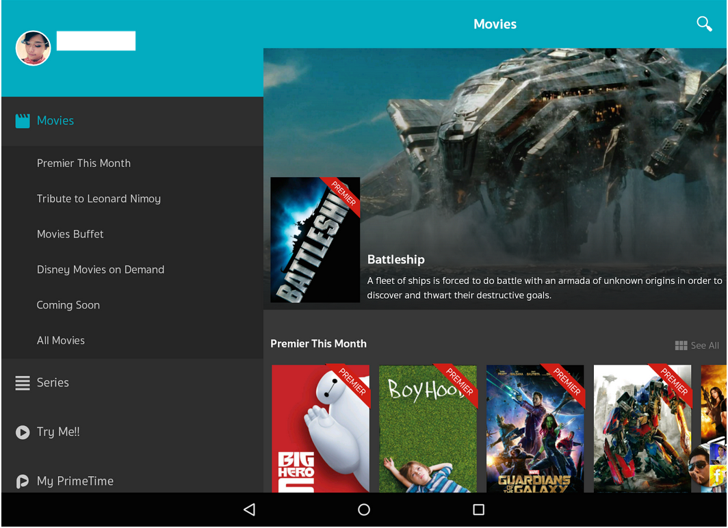Click the Premier This Month section heading
728x528 pixels.
pos(319,344)
